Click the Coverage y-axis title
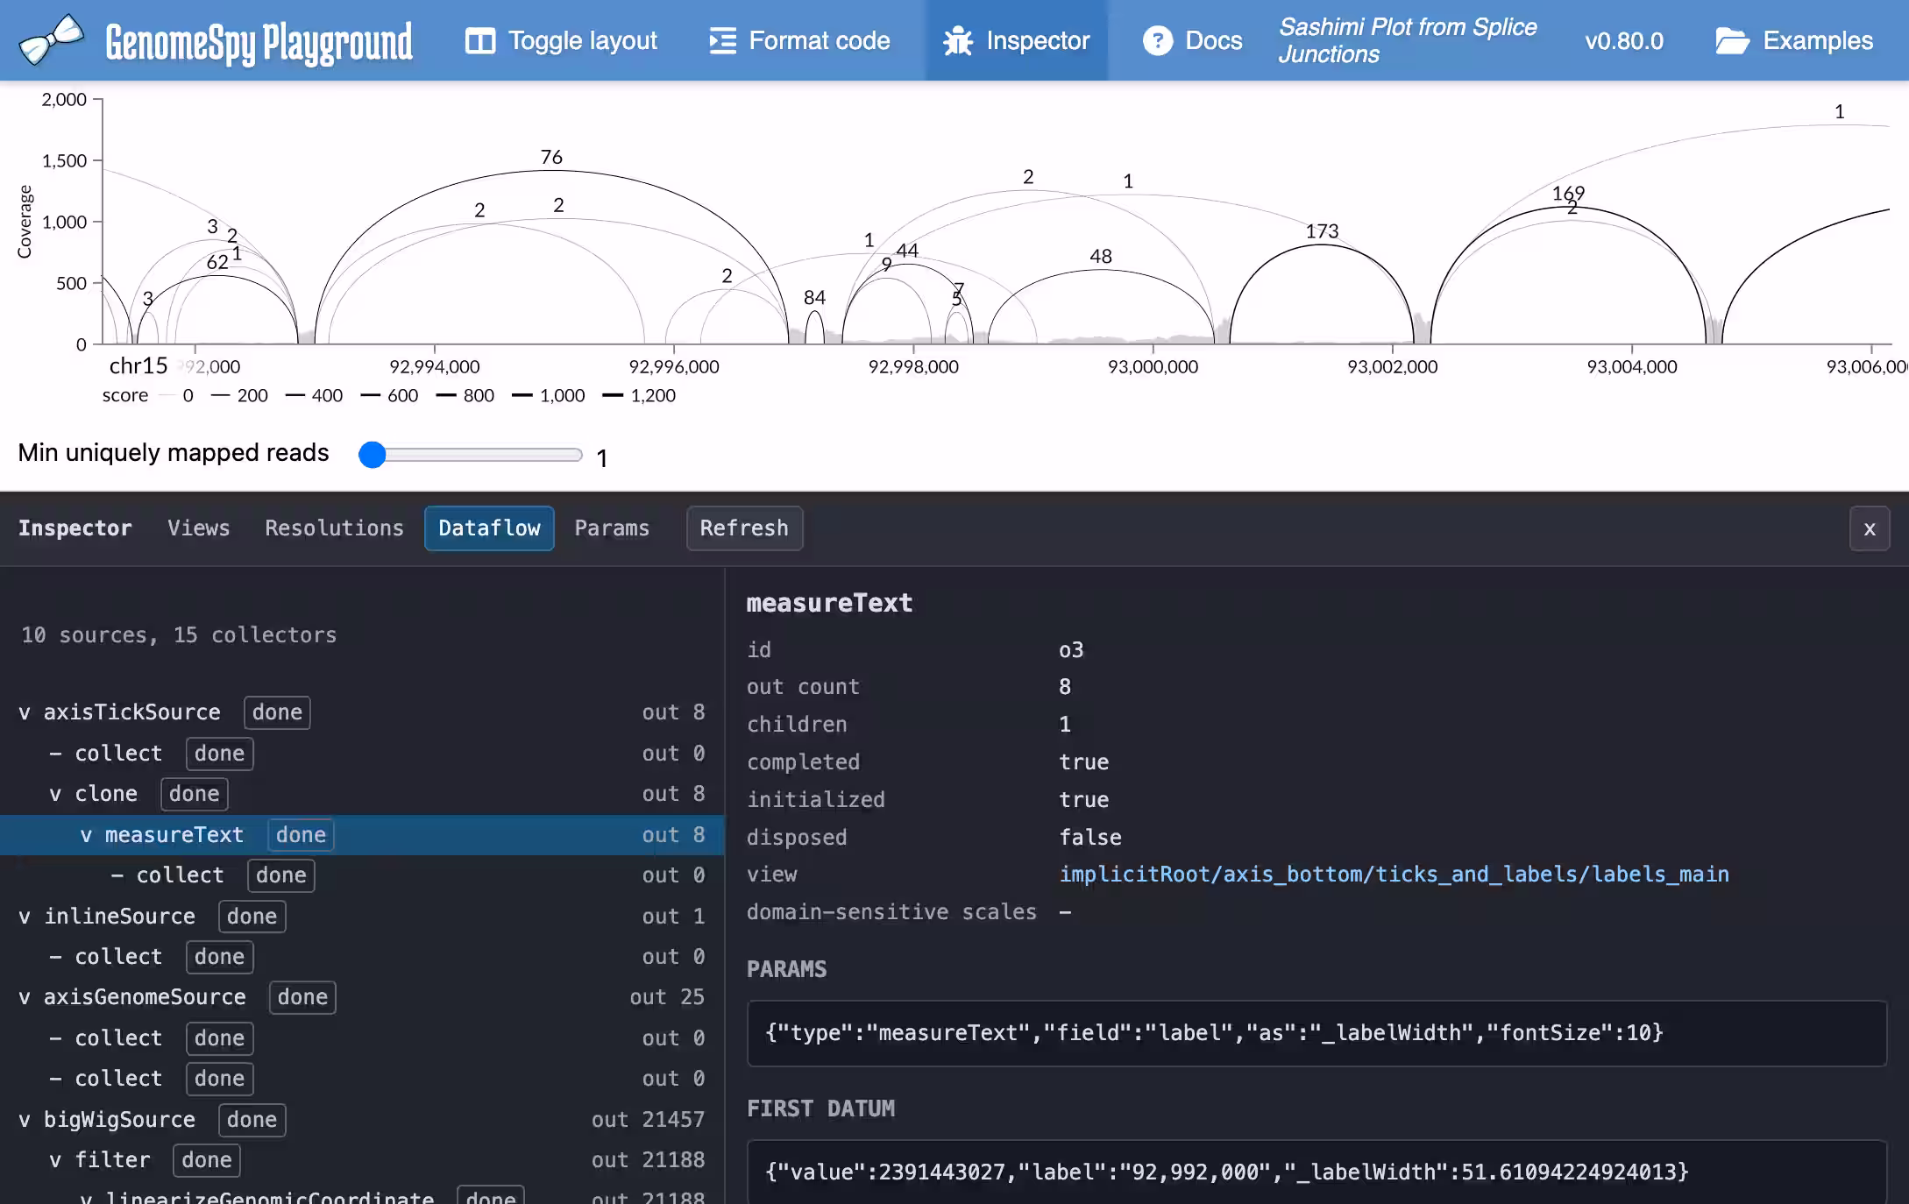1909x1204 pixels. coord(25,222)
